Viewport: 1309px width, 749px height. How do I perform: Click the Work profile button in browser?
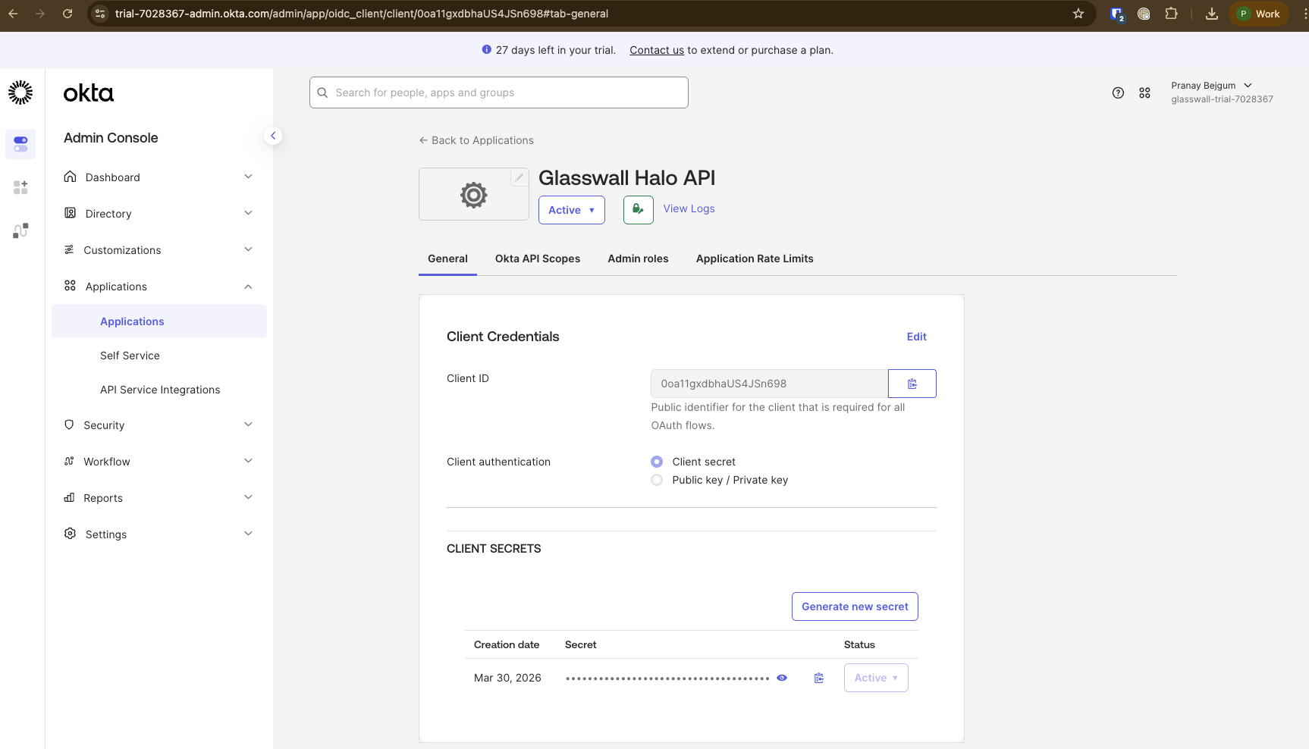coord(1259,14)
